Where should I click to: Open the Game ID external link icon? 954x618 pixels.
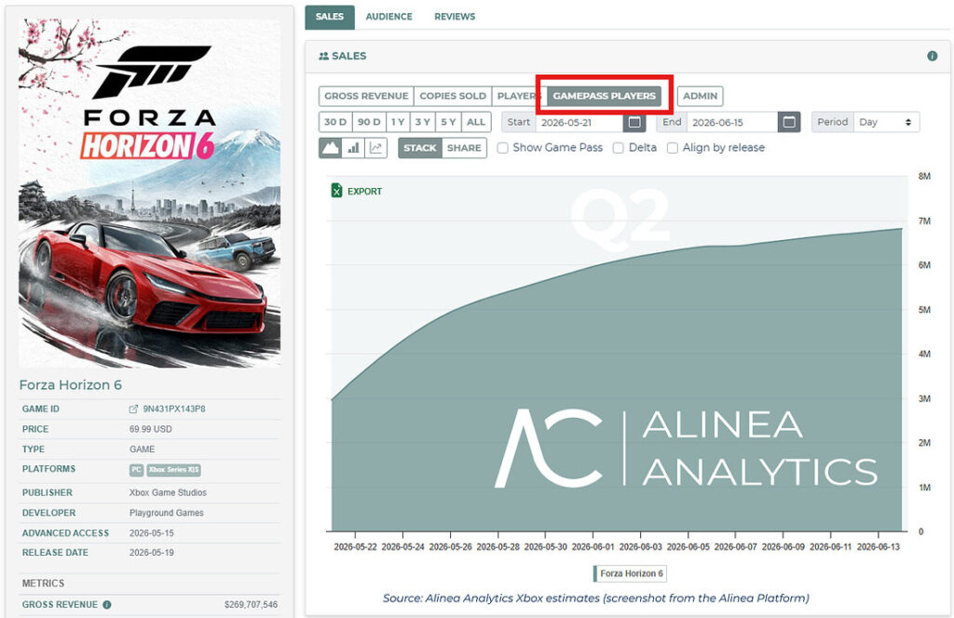(x=134, y=409)
